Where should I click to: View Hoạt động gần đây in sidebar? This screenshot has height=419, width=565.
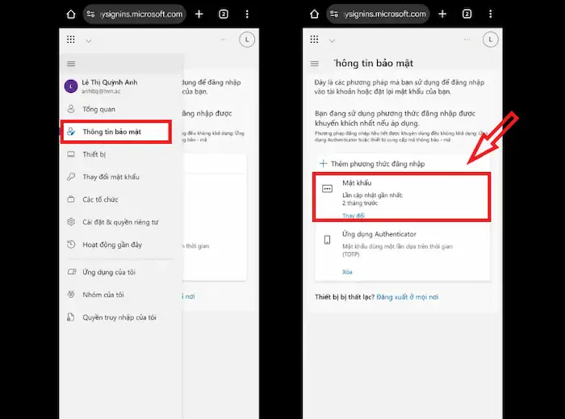112,245
